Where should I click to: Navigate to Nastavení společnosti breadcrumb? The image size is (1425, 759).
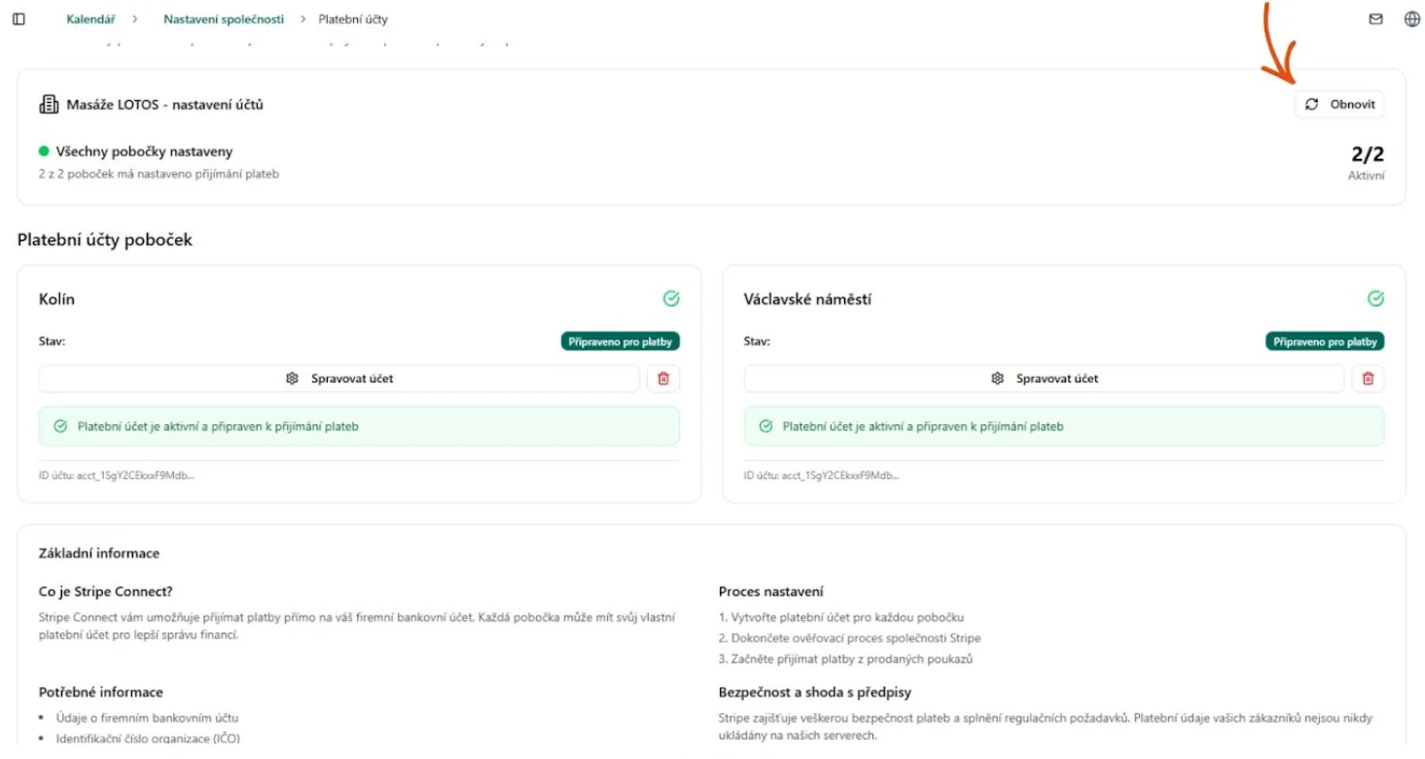coord(224,19)
